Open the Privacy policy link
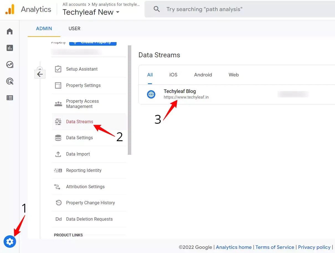The width and height of the screenshot is (335, 253). pos(314,247)
